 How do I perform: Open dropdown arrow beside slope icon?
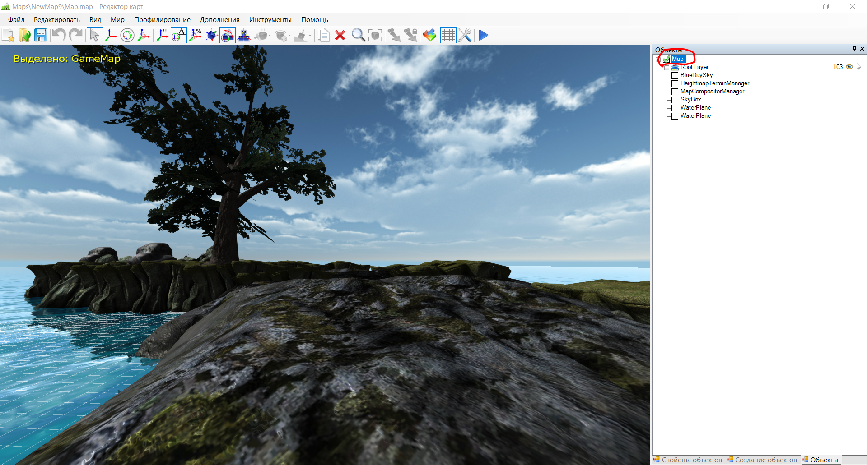310,35
